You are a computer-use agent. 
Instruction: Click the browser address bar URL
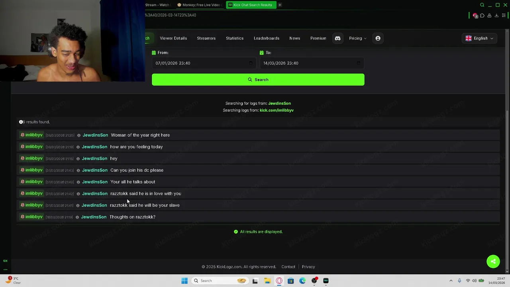[x=171, y=15]
